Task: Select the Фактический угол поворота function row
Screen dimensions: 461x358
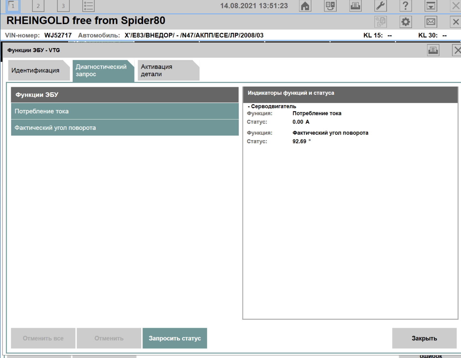Action: pyautogui.click(x=125, y=127)
